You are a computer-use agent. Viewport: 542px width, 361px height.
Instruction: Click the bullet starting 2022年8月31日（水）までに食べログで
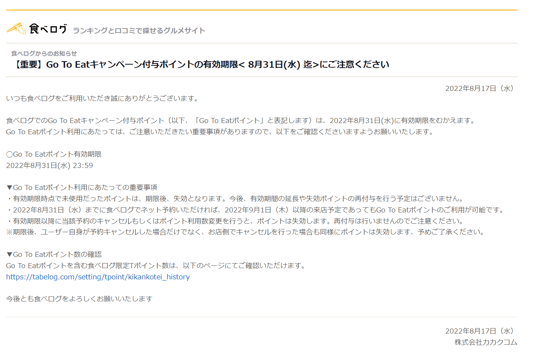pyautogui.click(x=256, y=210)
